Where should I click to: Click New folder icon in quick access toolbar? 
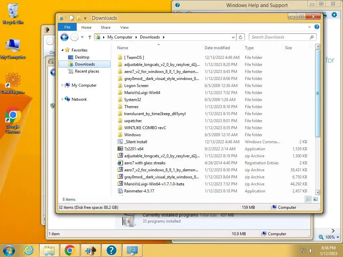pyautogui.click(x=79, y=18)
